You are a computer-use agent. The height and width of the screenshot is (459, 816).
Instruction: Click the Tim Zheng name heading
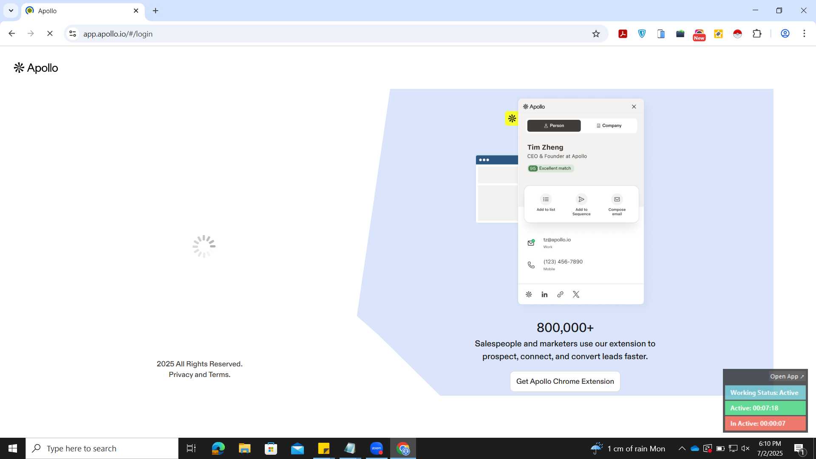(x=545, y=147)
